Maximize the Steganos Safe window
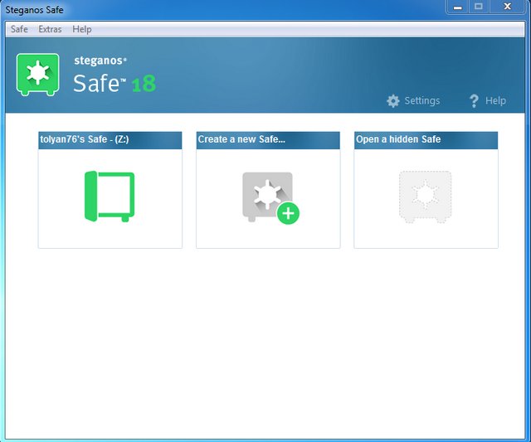This screenshot has height=442, width=531. (479, 7)
